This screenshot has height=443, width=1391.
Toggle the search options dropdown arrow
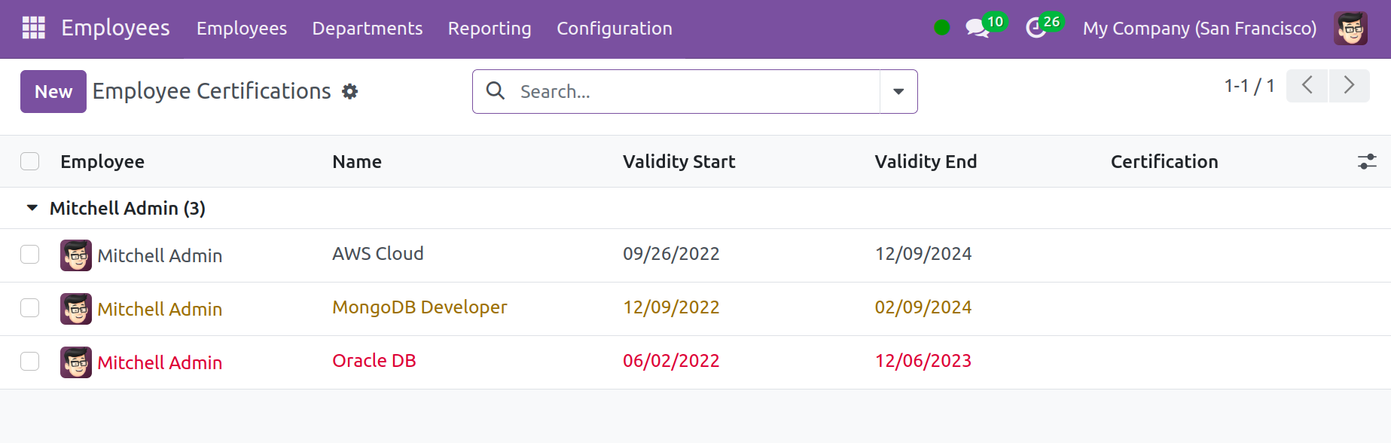[898, 91]
